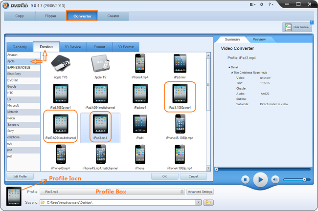Select Samsung in the brand list
The image size is (318, 211).
(x=23, y=124)
